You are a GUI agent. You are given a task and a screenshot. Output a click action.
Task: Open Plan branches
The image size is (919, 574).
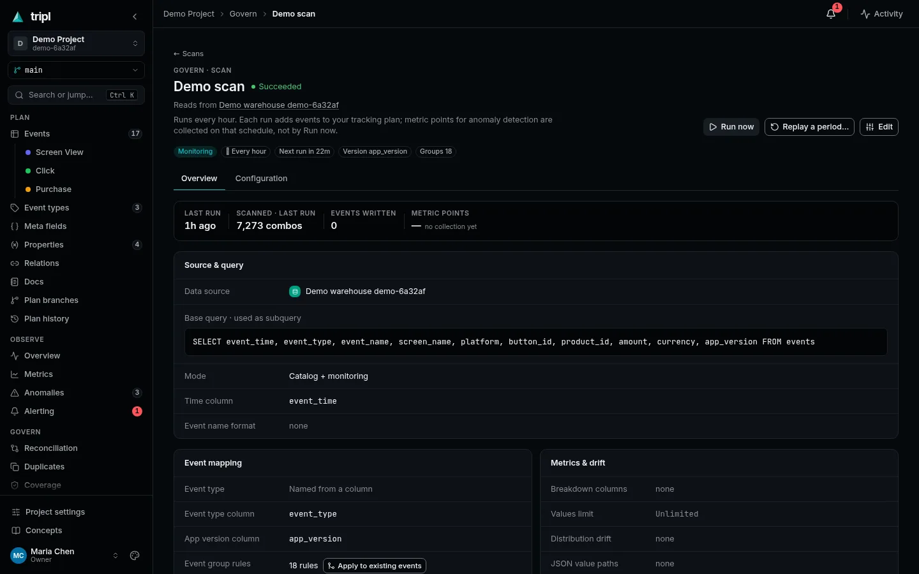(x=76, y=300)
